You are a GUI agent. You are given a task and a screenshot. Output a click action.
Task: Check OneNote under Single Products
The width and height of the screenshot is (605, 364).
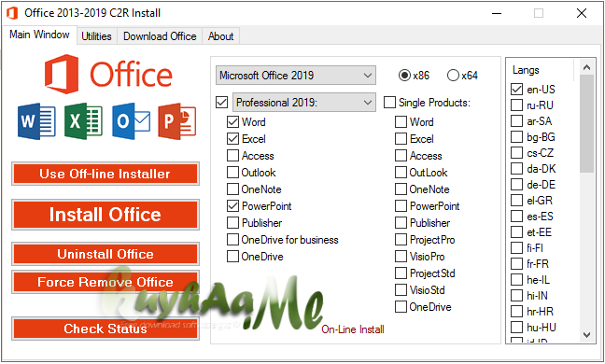click(401, 189)
